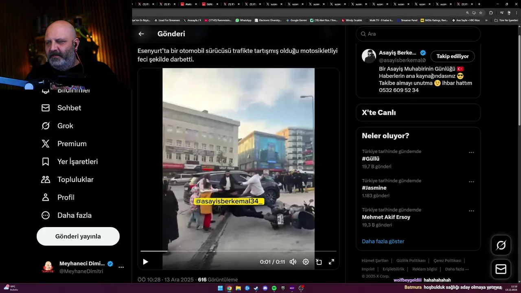The height and width of the screenshot is (293, 521).
Task: Open the #Jasmine trending topic
Action: point(374,188)
